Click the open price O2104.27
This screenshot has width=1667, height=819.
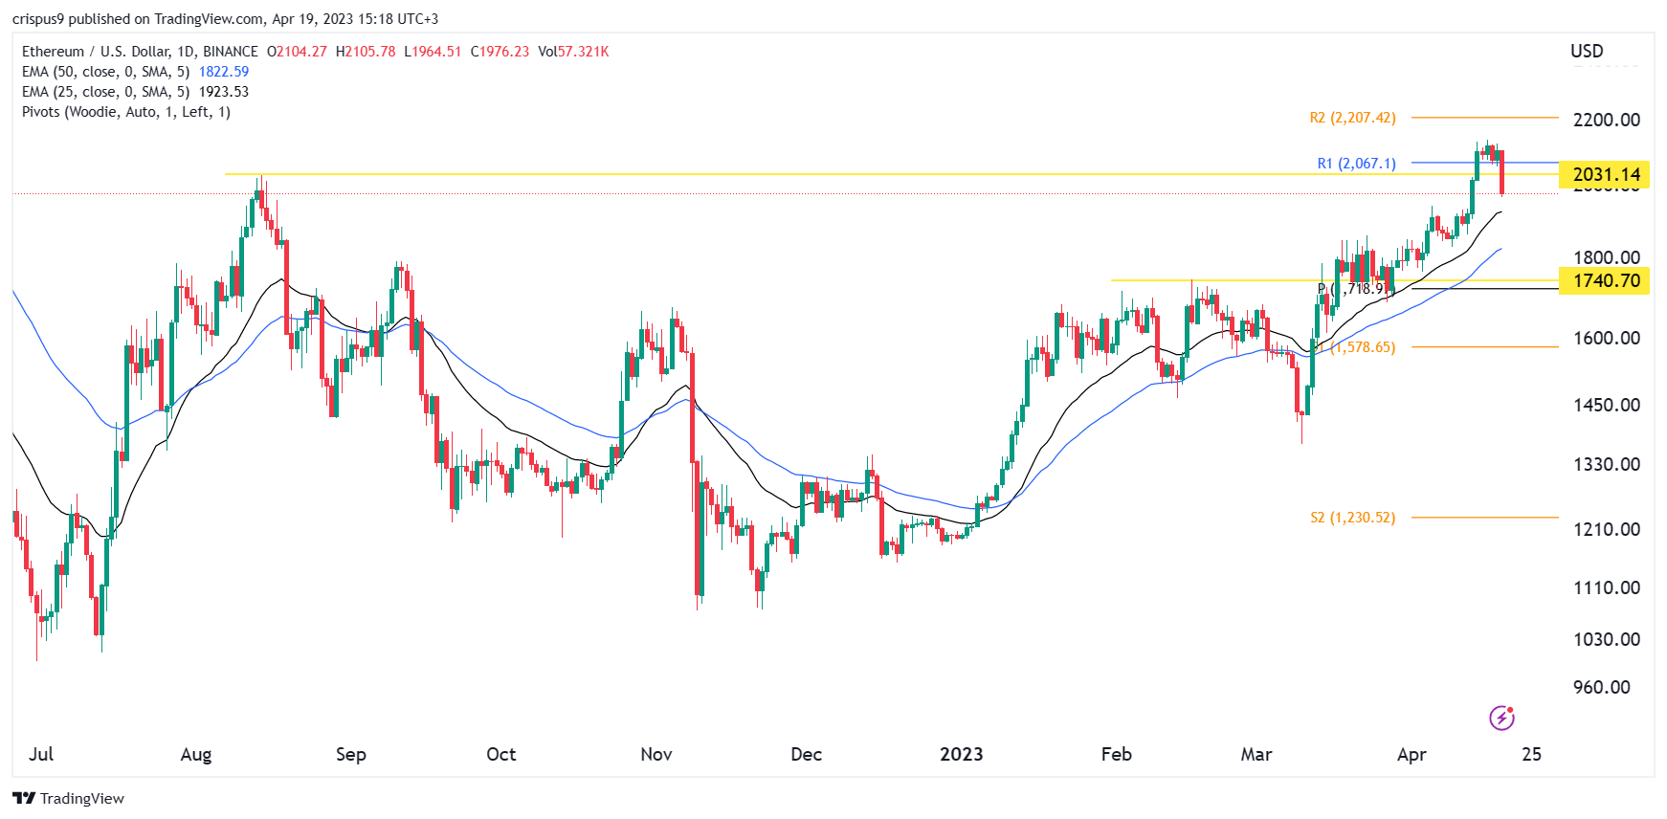pos(297,52)
